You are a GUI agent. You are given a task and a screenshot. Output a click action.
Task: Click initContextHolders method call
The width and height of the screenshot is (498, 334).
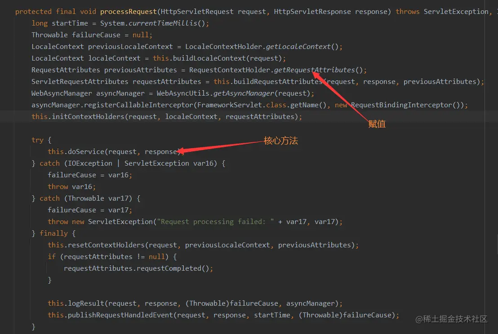pos(88,117)
